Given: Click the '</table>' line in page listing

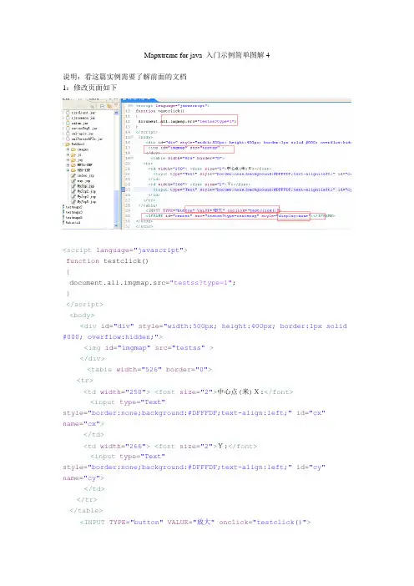Looking at the screenshot, I should pyautogui.click(x=86, y=510).
